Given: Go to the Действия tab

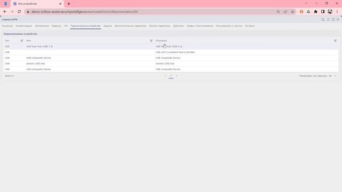Looking at the screenshot, I should click(x=178, y=26).
